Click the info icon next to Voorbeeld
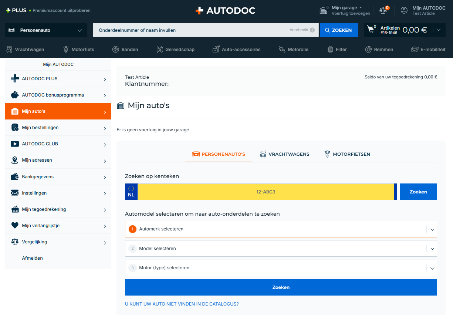 point(312,30)
